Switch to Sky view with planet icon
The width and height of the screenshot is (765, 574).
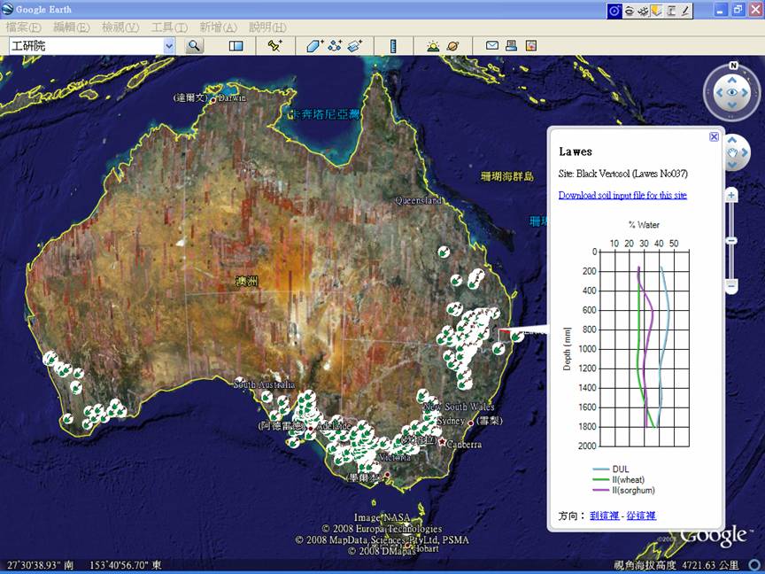(452, 45)
